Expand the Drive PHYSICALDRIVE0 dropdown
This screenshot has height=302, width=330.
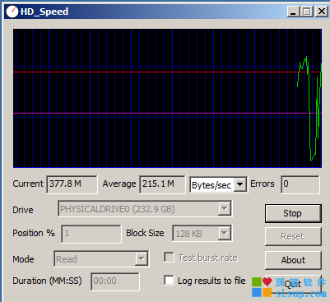[x=225, y=209]
